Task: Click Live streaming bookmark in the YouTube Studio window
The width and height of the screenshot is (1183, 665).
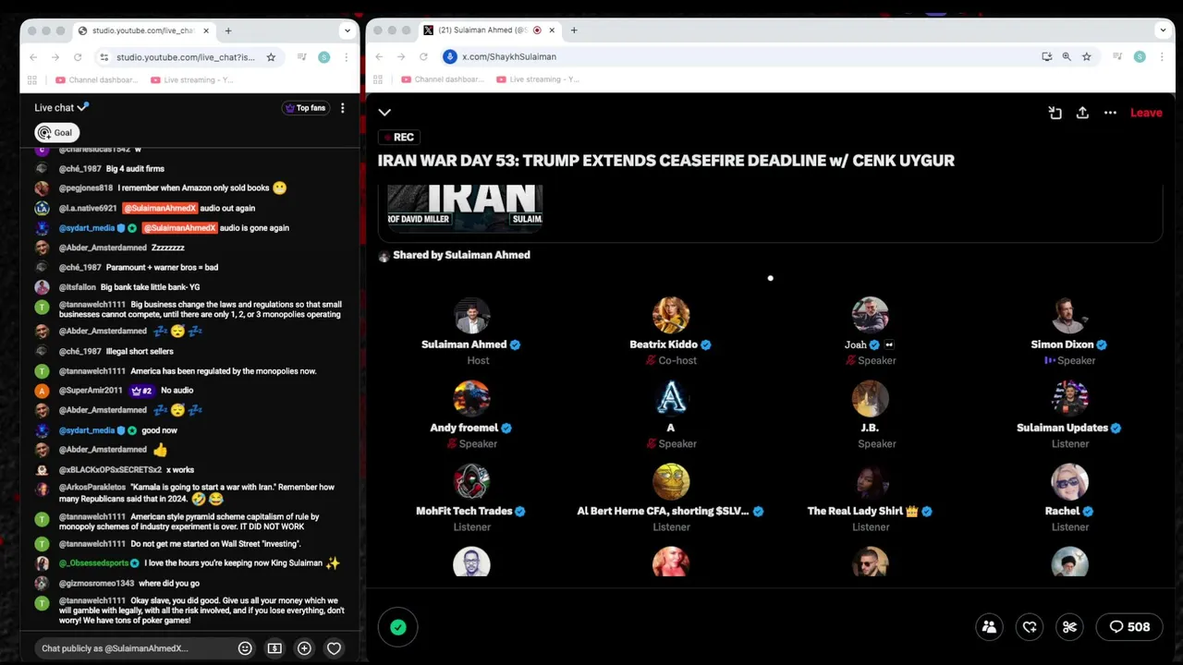Action: [x=192, y=80]
